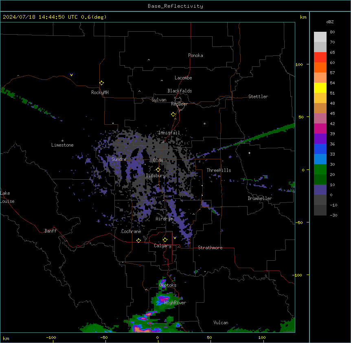The width and height of the screenshot is (351, 343).
Task: Click the asterisk marker above Limestone
Action: 62,141
